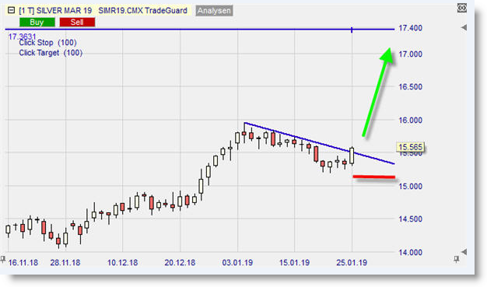Image resolution: width=487 pixels, height=287 pixels.
Task: Click the 03.01.19 date label
Action: tap(237, 263)
